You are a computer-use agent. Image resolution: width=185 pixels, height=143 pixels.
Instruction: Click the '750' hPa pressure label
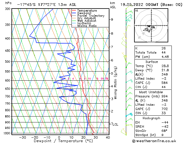pos(8,104)
